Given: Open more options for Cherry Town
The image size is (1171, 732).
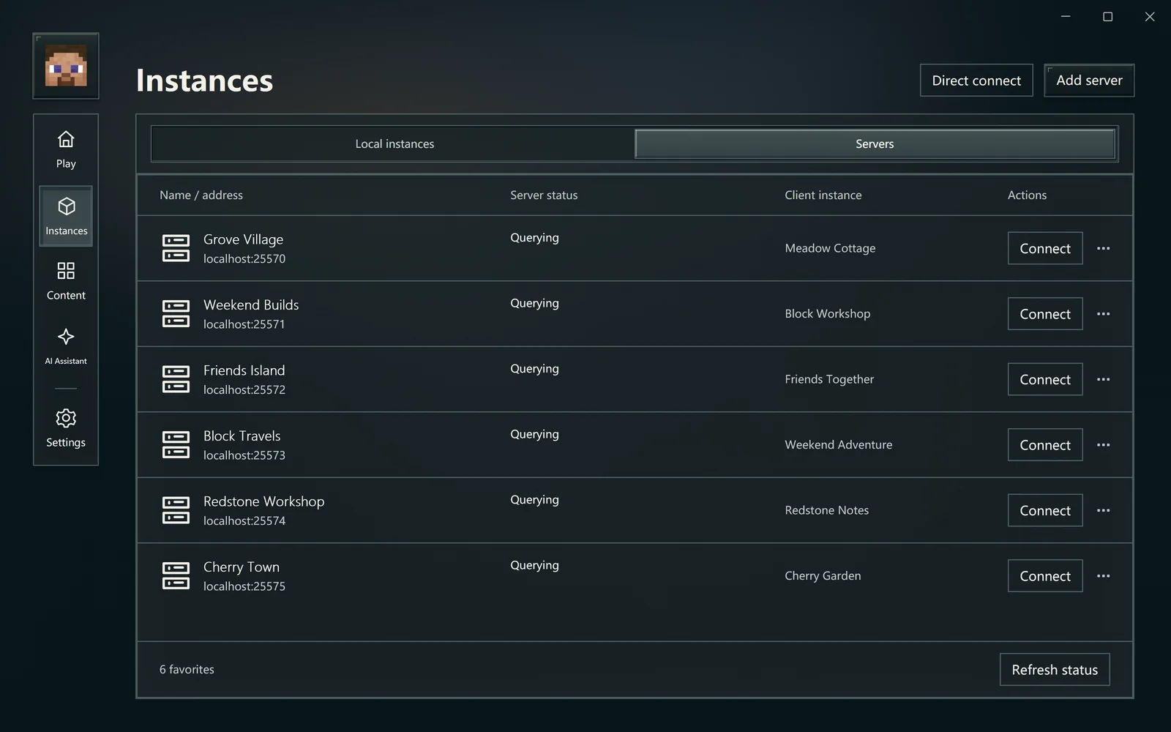Looking at the screenshot, I should [1103, 575].
